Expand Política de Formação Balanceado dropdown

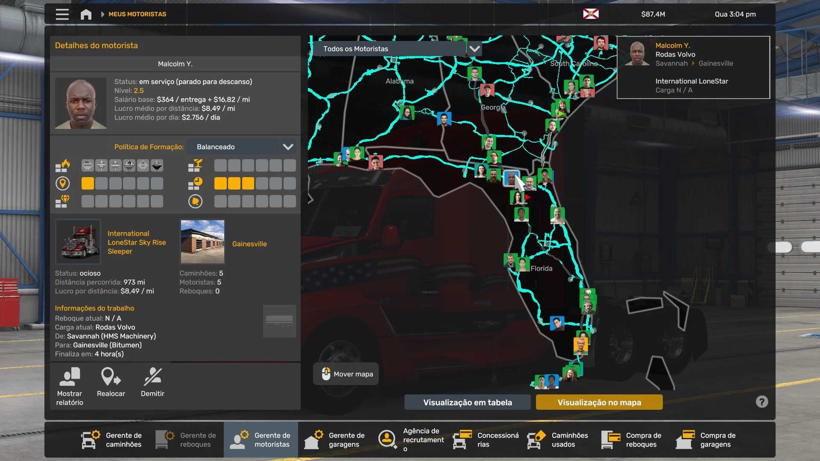pos(288,147)
